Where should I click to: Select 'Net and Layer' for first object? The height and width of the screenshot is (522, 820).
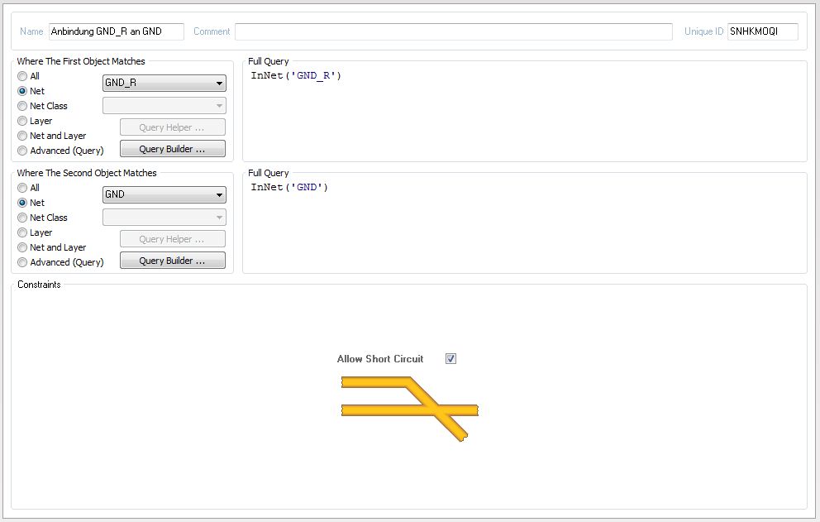pyautogui.click(x=22, y=136)
